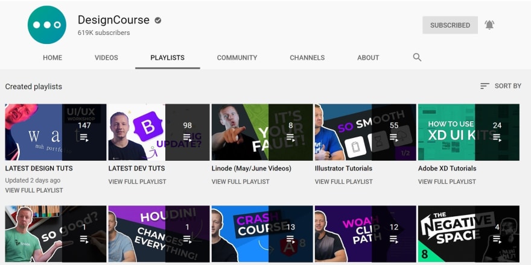Click the LATEST DESIGN TUTS title
The width and height of the screenshot is (531, 265).
pos(39,168)
